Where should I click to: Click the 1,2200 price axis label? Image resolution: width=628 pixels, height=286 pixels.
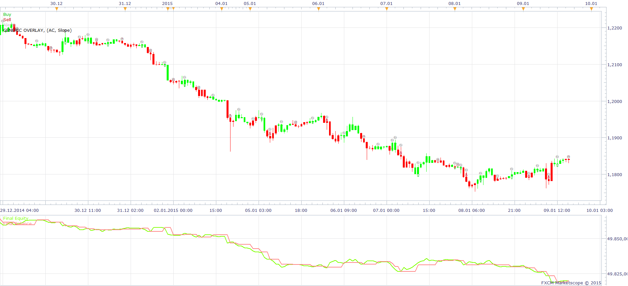[x=615, y=28]
